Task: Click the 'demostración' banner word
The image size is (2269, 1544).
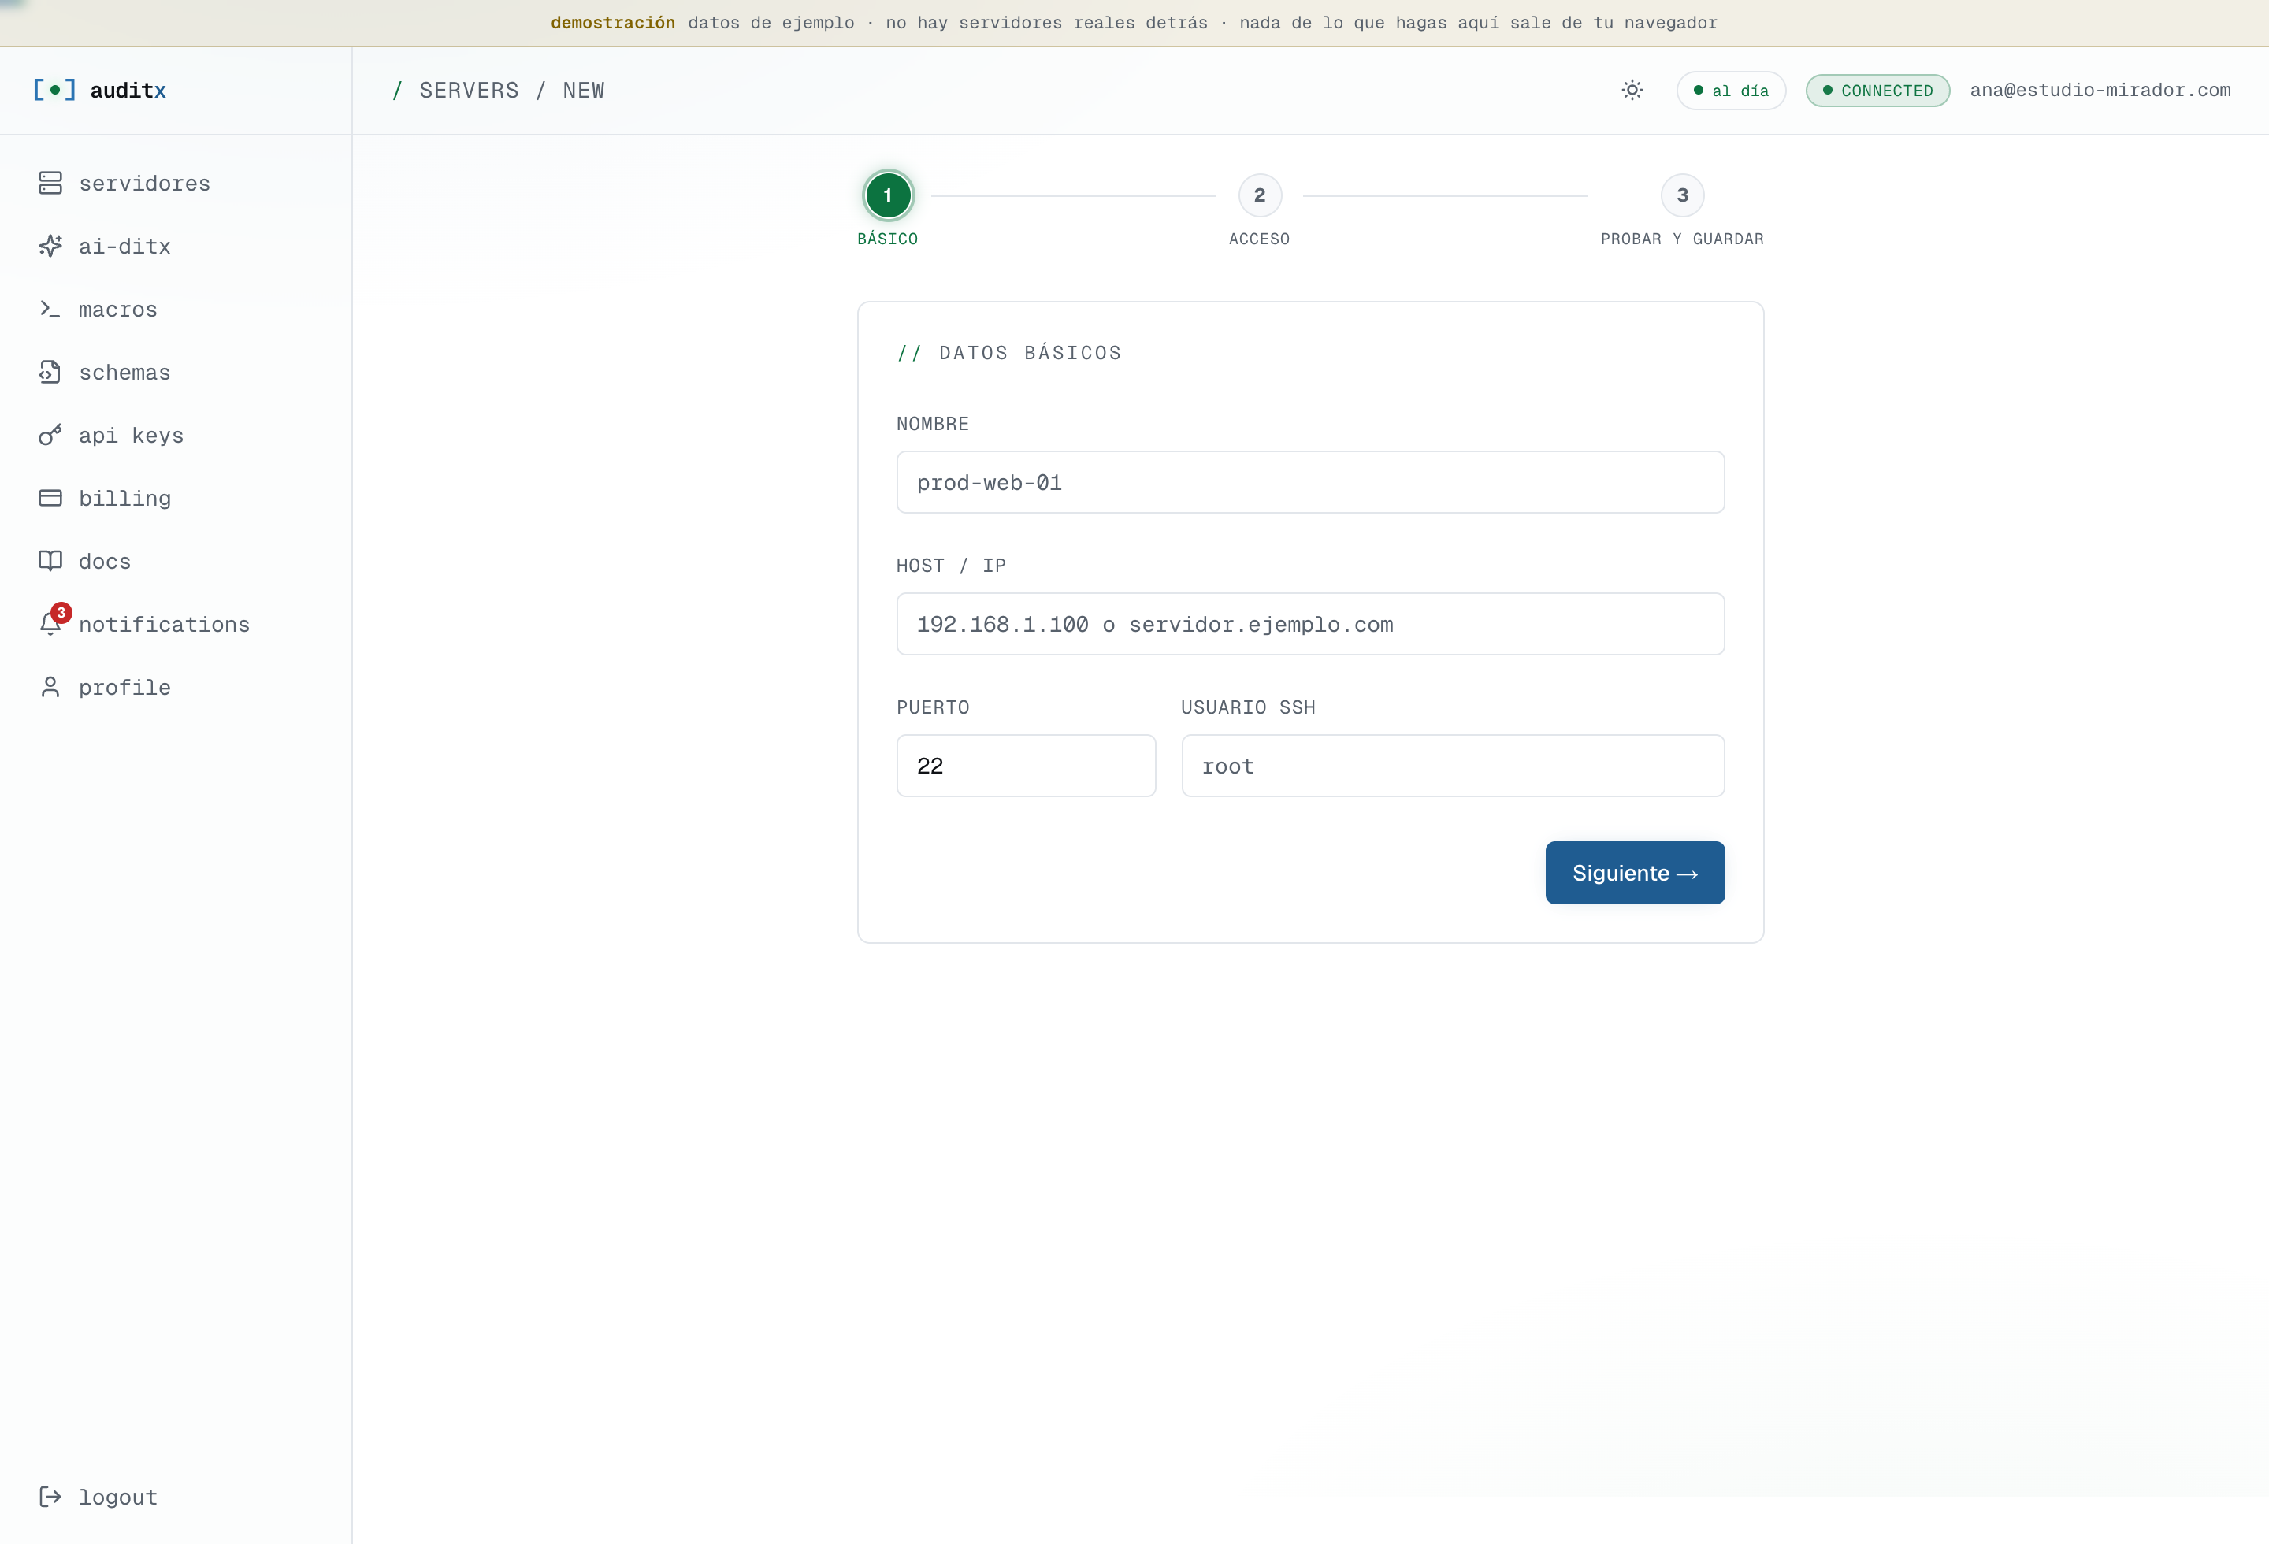Action: click(613, 22)
